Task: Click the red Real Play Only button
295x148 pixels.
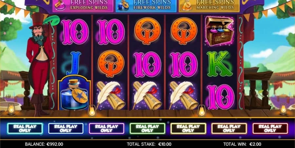Action: click(x=270, y=128)
